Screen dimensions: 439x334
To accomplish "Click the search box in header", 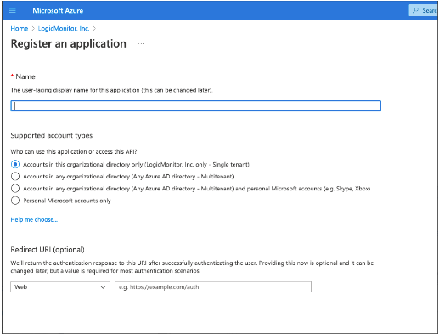I will pos(423,10).
